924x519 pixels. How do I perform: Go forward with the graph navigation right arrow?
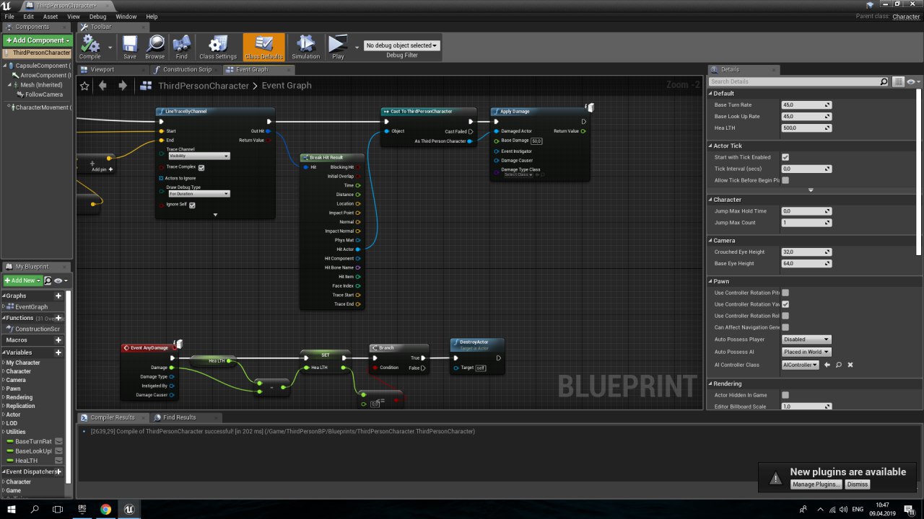pos(123,86)
